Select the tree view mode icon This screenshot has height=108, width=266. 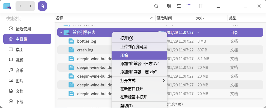189,6
